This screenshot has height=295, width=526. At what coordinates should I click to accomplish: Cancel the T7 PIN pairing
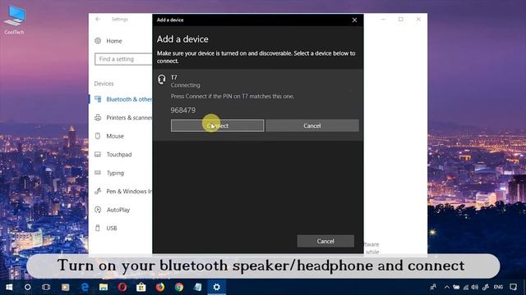click(x=312, y=125)
